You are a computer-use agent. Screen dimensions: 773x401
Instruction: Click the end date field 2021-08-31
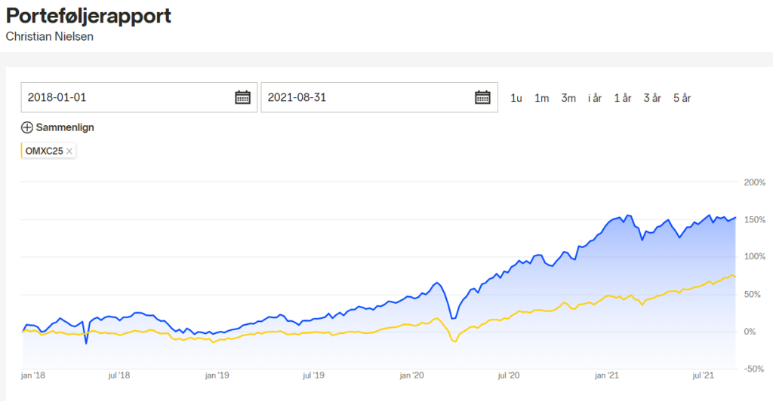pyautogui.click(x=379, y=97)
